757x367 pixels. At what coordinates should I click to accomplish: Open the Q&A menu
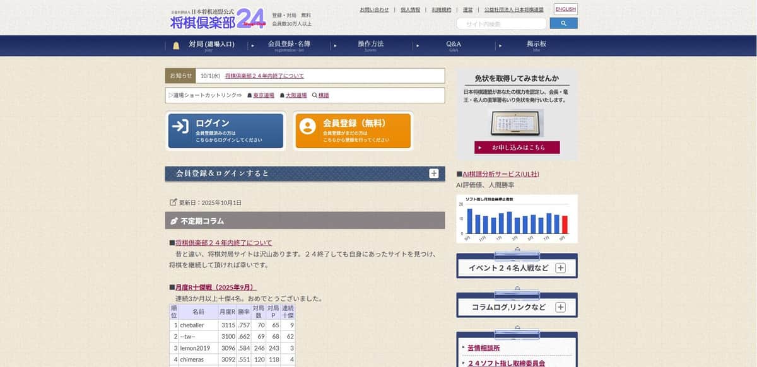(454, 44)
